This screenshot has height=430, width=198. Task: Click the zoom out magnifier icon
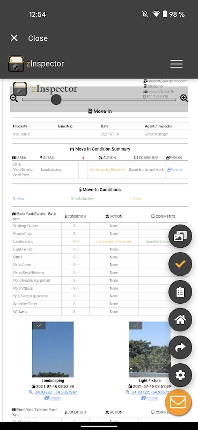point(14,98)
